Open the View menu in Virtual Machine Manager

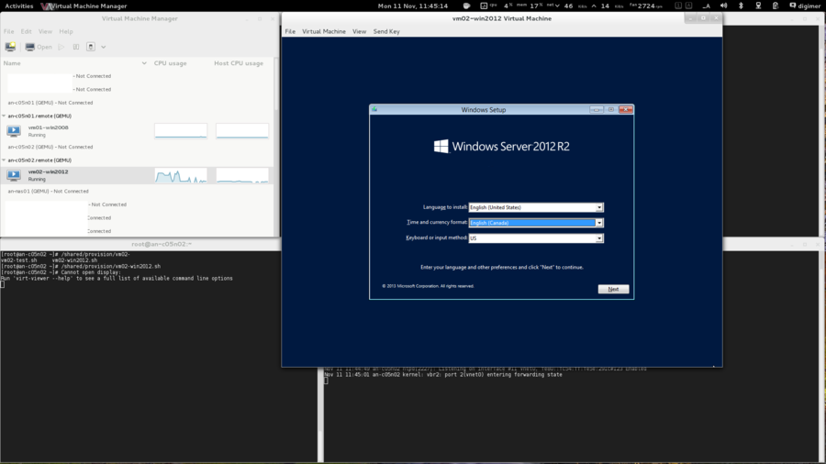coord(45,31)
